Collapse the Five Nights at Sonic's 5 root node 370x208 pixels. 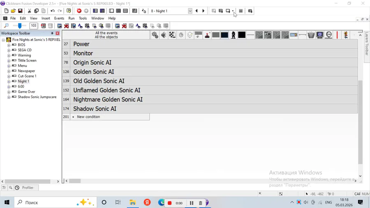(3, 40)
